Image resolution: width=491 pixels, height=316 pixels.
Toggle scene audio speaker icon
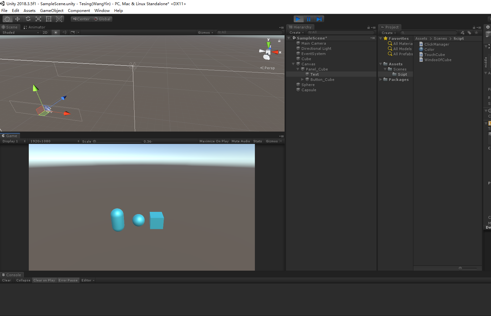64,32
